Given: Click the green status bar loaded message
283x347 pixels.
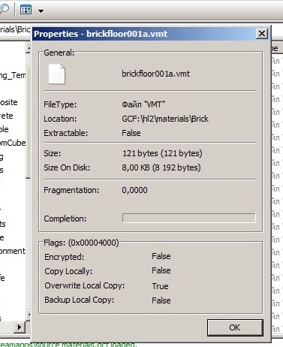Looking at the screenshot, I should pos(68,345).
